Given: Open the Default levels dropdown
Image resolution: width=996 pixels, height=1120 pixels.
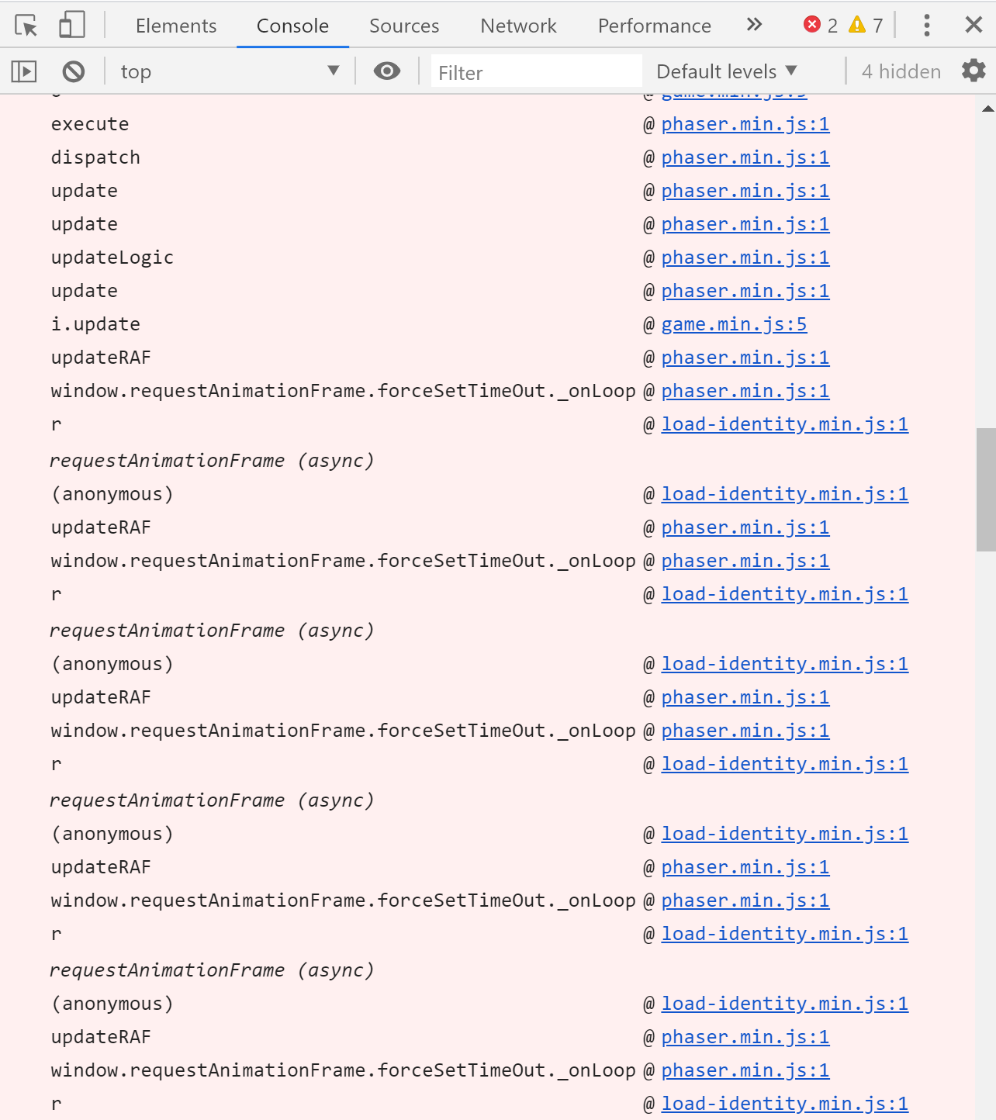Looking at the screenshot, I should click(724, 71).
